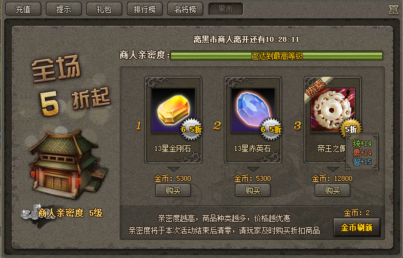
Task: Open the 礼包 tab
Action: (x=104, y=9)
